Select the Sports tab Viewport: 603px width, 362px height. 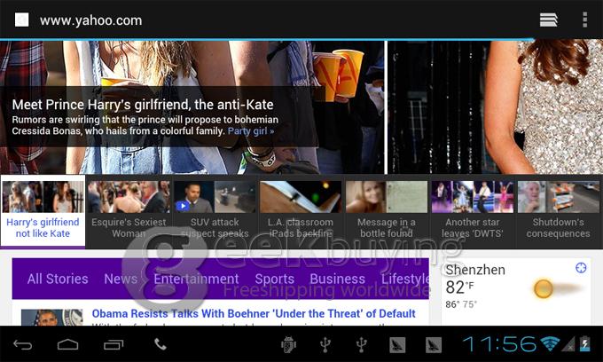[x=275, y=279]
